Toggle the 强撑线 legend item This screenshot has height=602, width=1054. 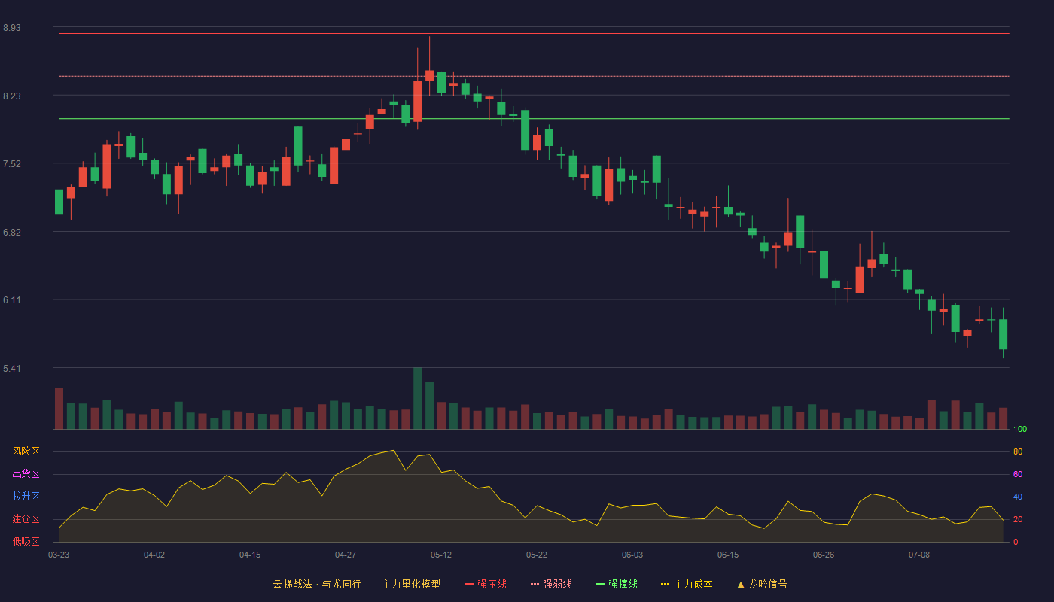tap(617, 584)
